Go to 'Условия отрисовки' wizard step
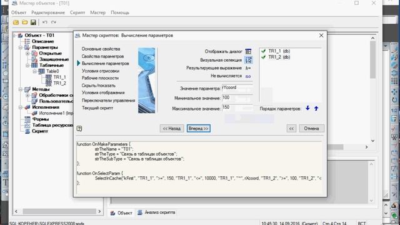Image resolution: width=400 pixels, height=225 pixels. click(x=101, y=71)
